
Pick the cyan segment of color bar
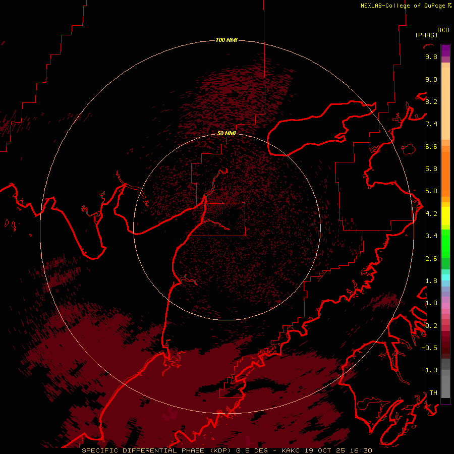pyautogui.click(x=445, y=277)
